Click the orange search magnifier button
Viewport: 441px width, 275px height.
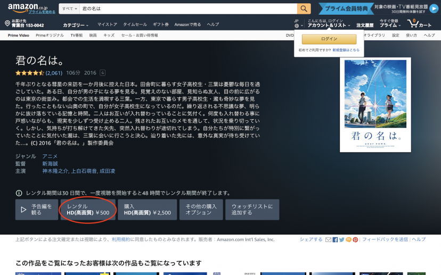(x=304, y=9)
